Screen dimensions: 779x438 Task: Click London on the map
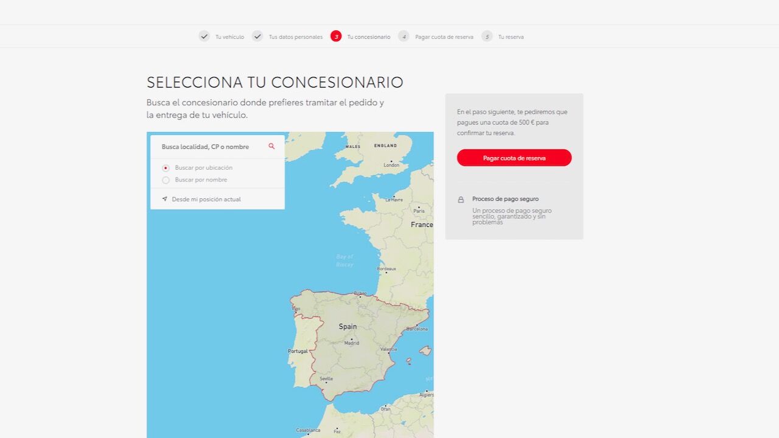click(x=391, y=165)
